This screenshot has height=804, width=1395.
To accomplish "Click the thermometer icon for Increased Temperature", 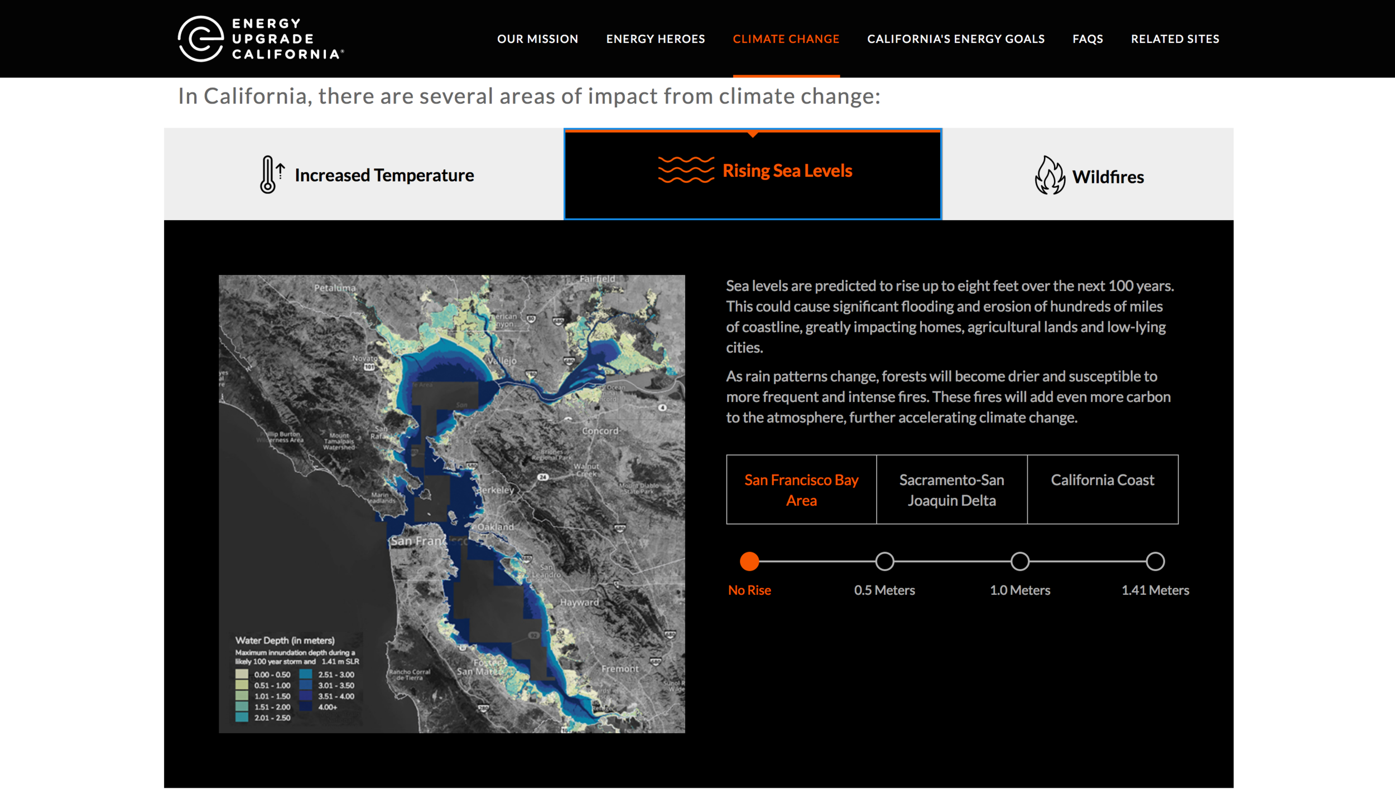I will pos(270,175).
